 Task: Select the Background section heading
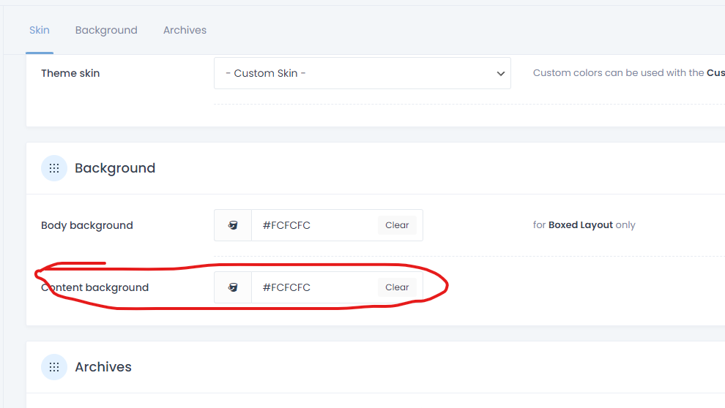pos(115,168)
